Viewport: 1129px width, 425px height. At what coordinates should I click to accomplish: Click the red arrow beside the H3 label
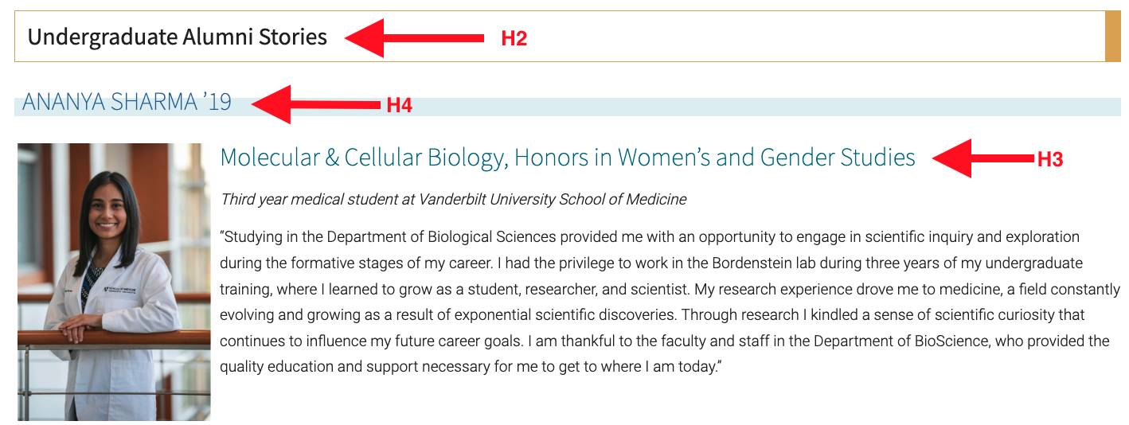pos(983,158)
